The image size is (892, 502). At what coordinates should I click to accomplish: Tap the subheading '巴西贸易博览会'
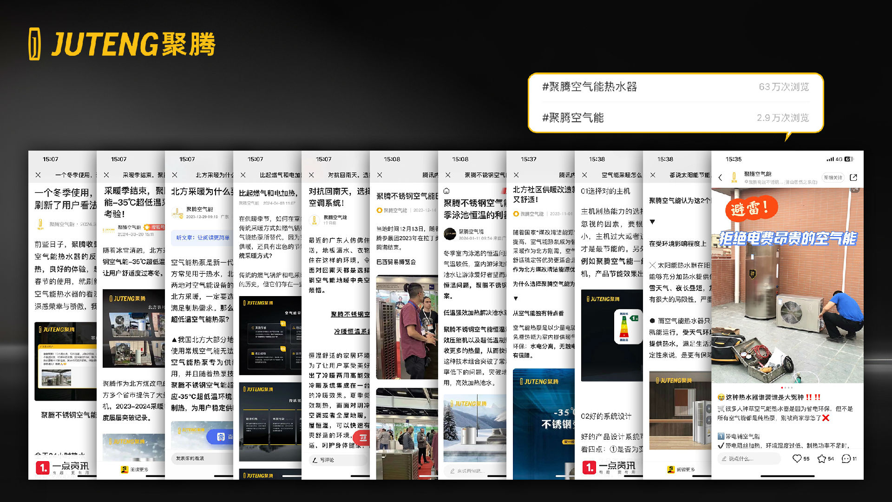click(396, 262)
